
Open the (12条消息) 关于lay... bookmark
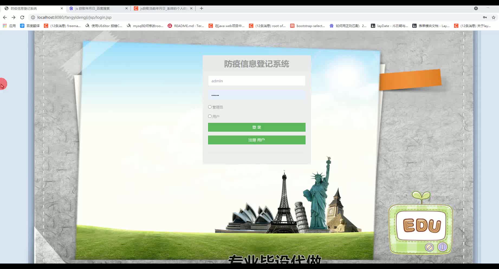(472, 26)
